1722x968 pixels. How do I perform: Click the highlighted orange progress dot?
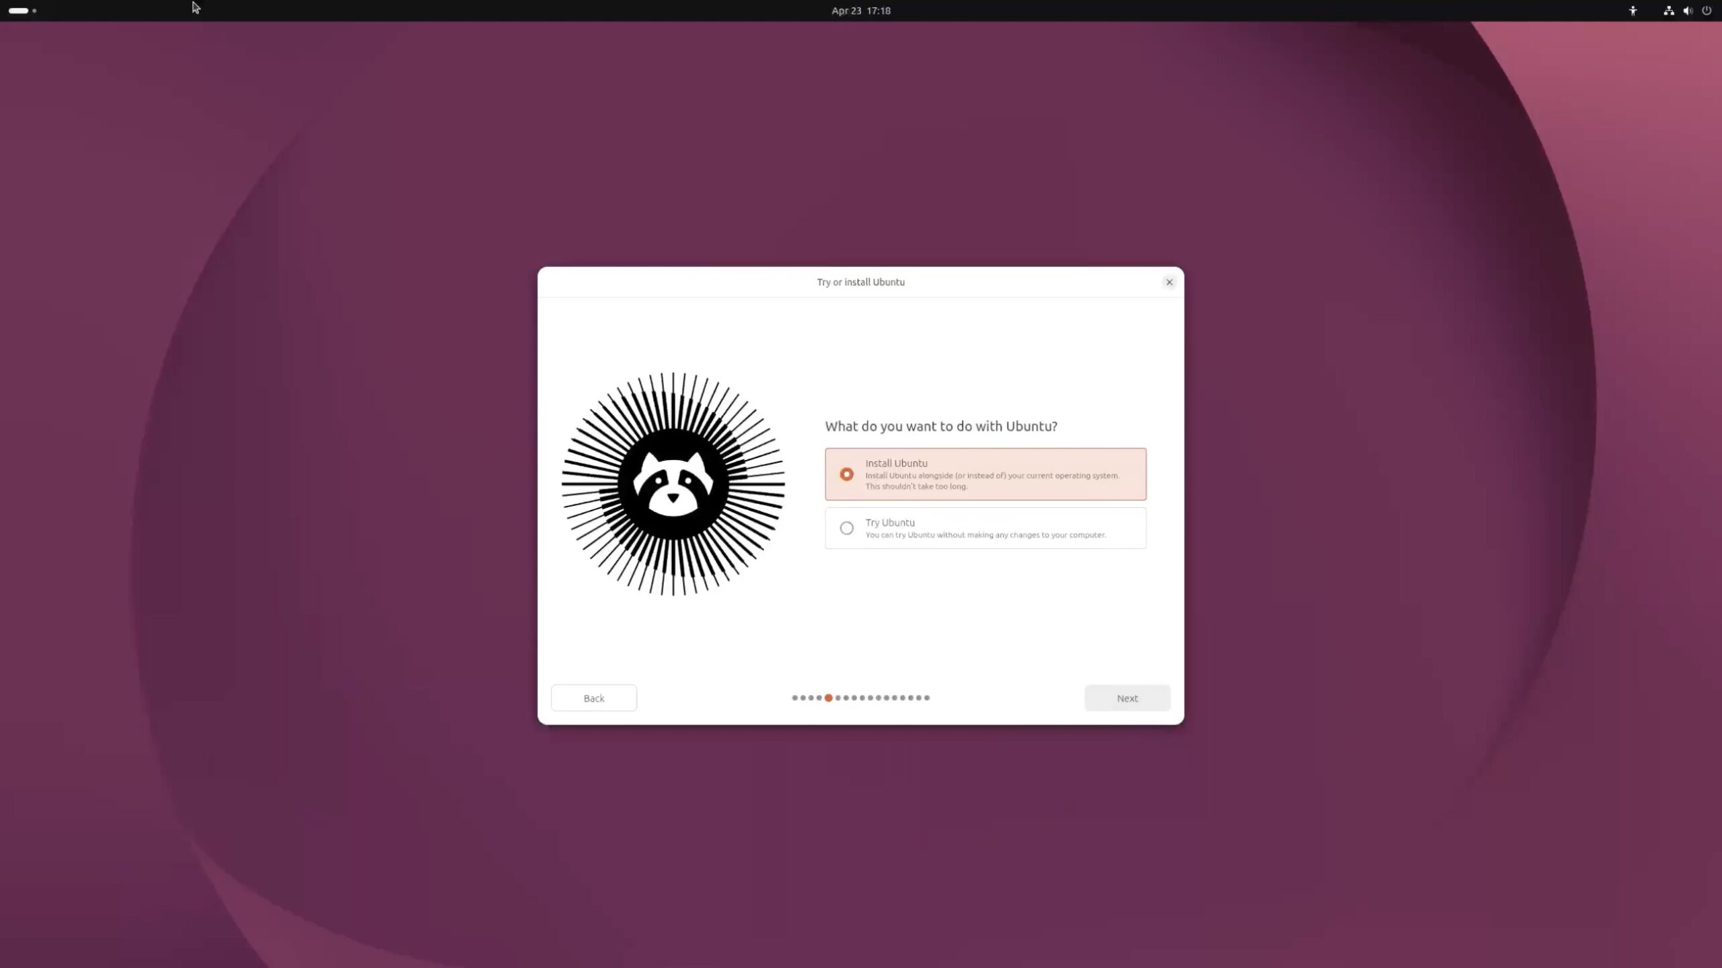(x=829, y=698)
